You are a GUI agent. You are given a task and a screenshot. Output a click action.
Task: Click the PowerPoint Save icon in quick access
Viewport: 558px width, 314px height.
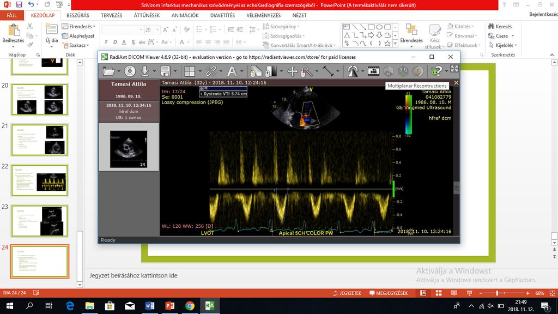tap(19, 4)
